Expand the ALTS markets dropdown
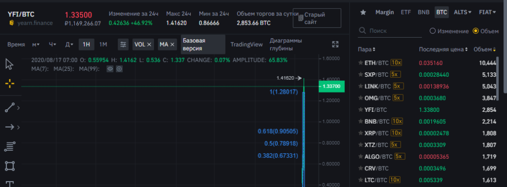The image size is (507, 187). pyautogui.click(x=463, y=12)
